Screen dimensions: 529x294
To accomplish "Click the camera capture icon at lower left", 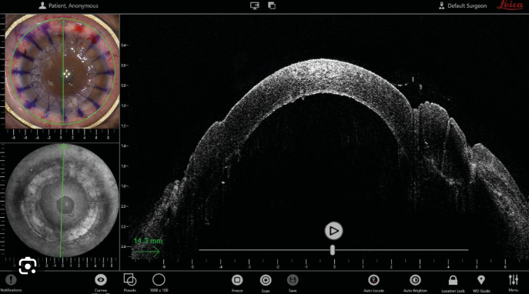I will pos(27,266).
